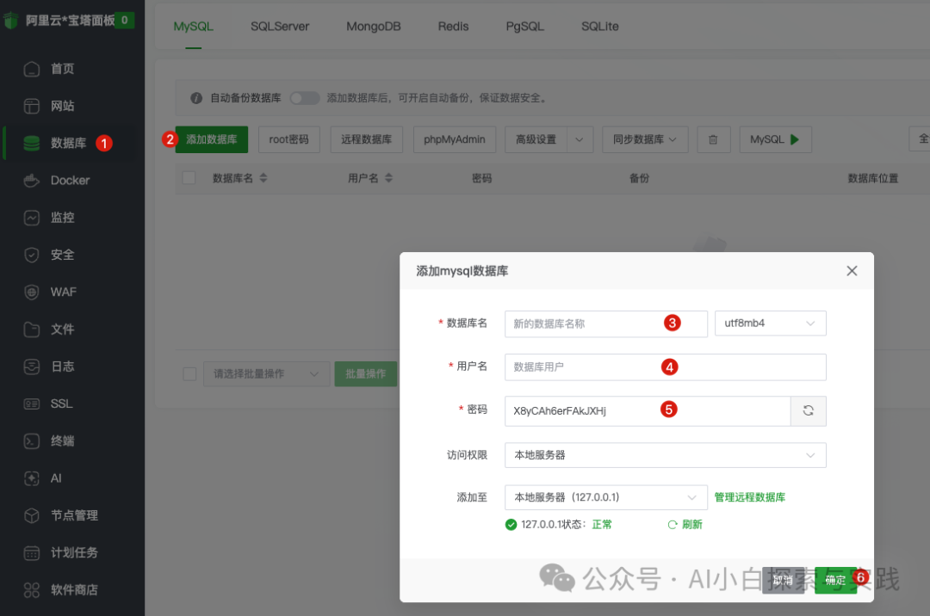This screenshot has width=930, height=616.
Task: Click the WAF globe shield icon
Action: tap(32, 292)
